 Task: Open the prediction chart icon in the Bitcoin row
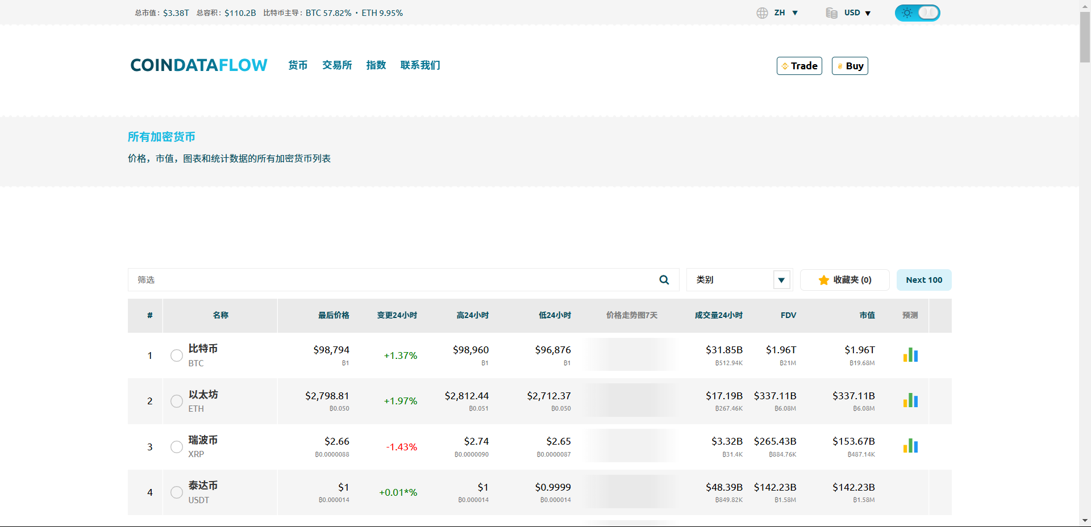(x=911, y=355)
